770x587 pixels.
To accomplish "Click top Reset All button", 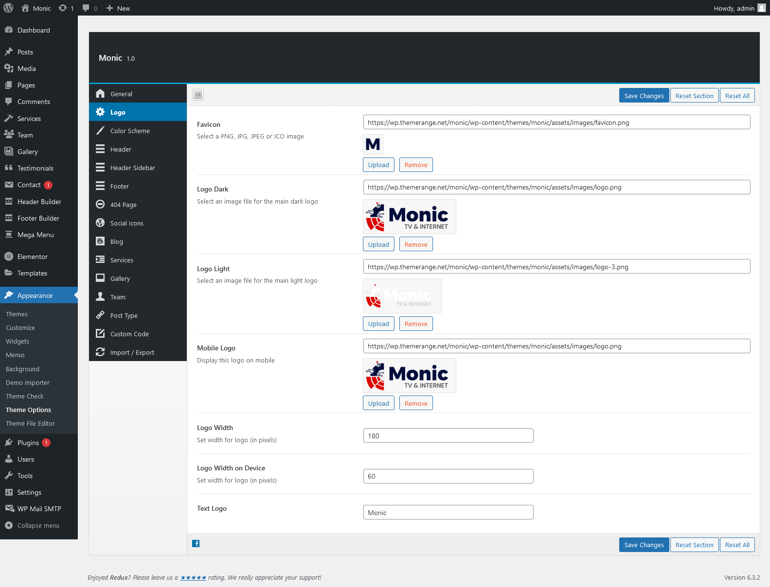I will (x=737, y=96).
